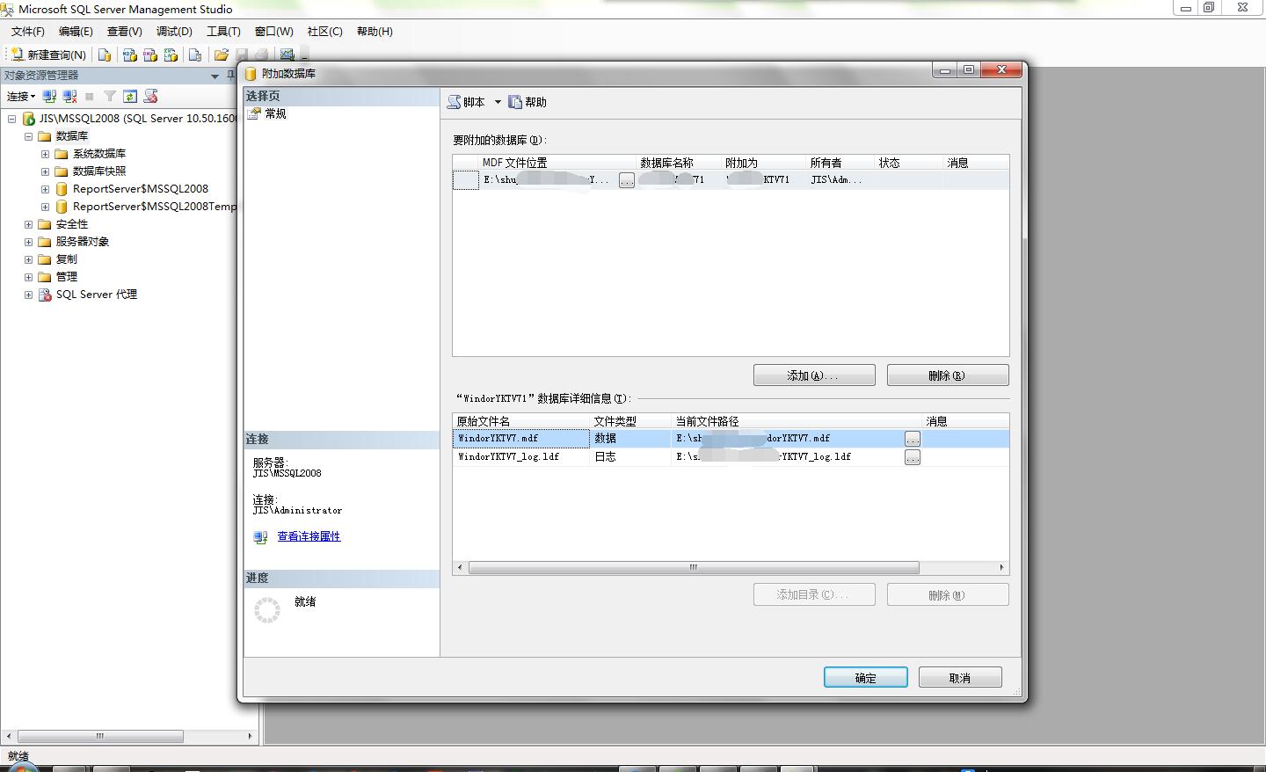Viewport: 1266px width, 772px height.
Task: Select the WindorYKTV7_log.ldf file row
Action: point(731,456)
